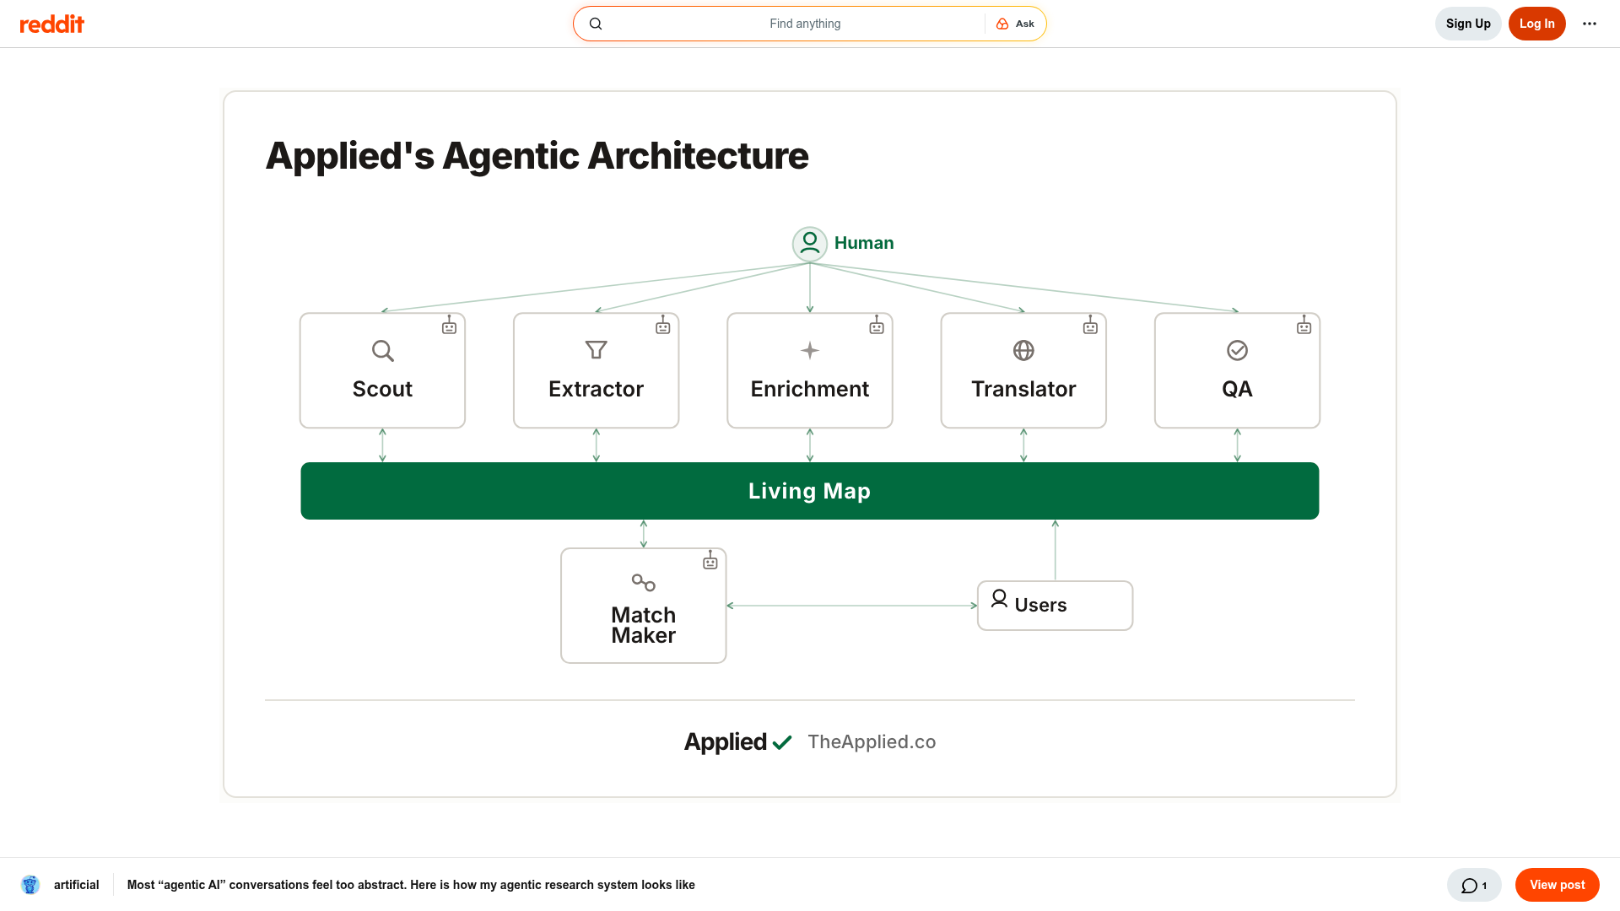Image resolution: width=1620 pixels, height=911 pixels.
Task: Click the artificial subreddit avatar
Action: click(30, 885)
